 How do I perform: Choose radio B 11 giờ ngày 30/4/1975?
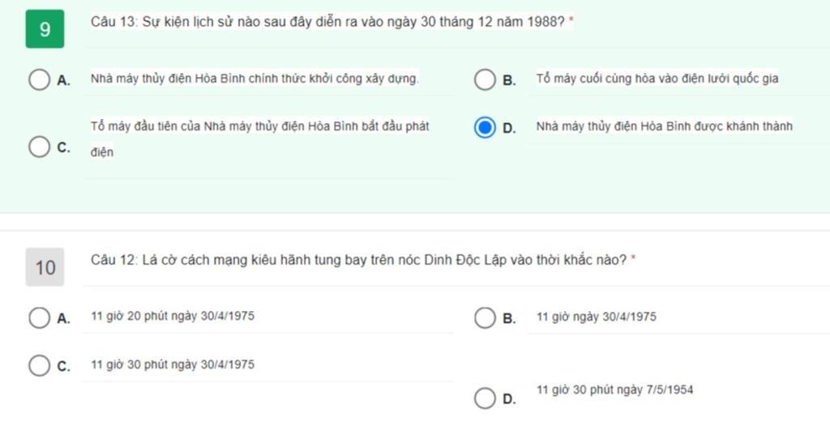[x=485, y=318]
